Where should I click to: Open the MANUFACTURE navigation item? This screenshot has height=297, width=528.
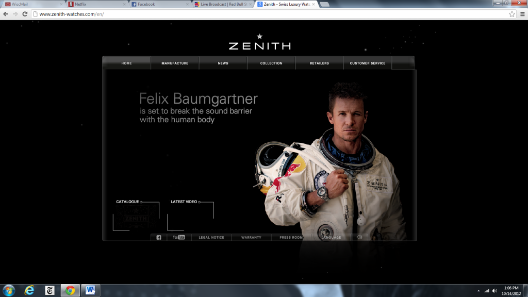[x=175, y=63]
